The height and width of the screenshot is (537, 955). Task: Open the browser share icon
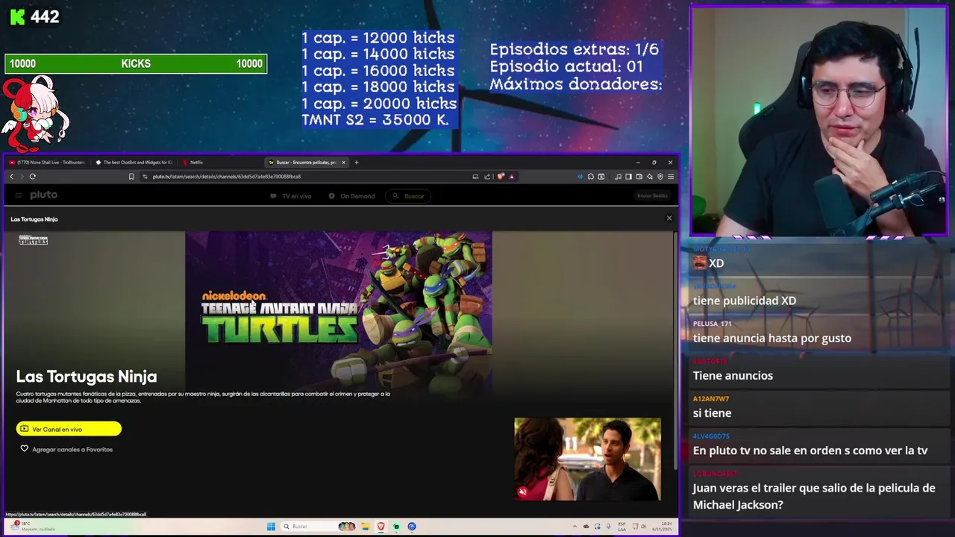pos(487,177)
